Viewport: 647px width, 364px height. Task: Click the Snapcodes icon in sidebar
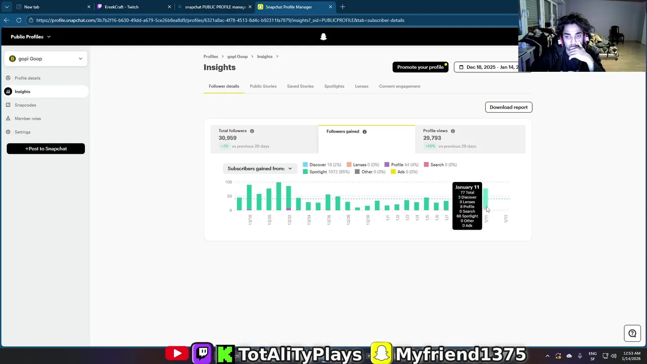8,105
